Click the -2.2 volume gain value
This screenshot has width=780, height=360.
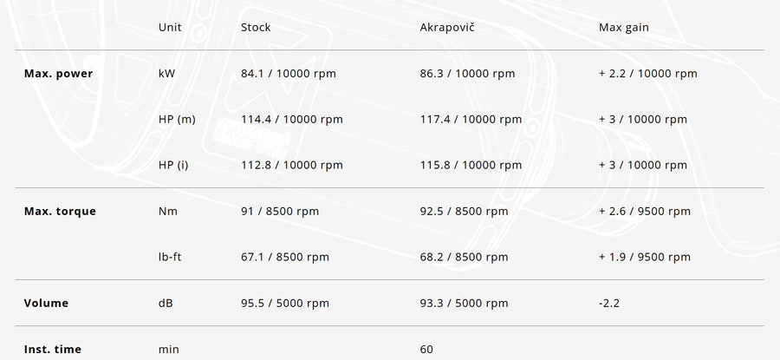(609, 304)
